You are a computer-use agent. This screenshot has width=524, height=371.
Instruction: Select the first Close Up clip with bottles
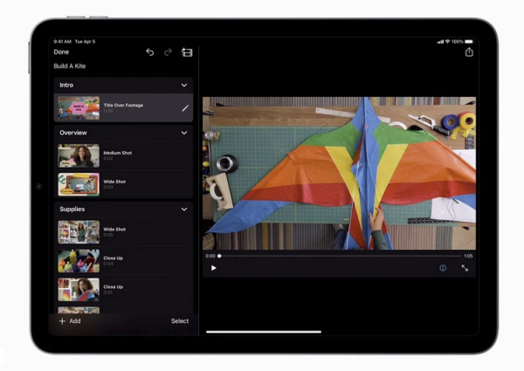click(123, 260)
